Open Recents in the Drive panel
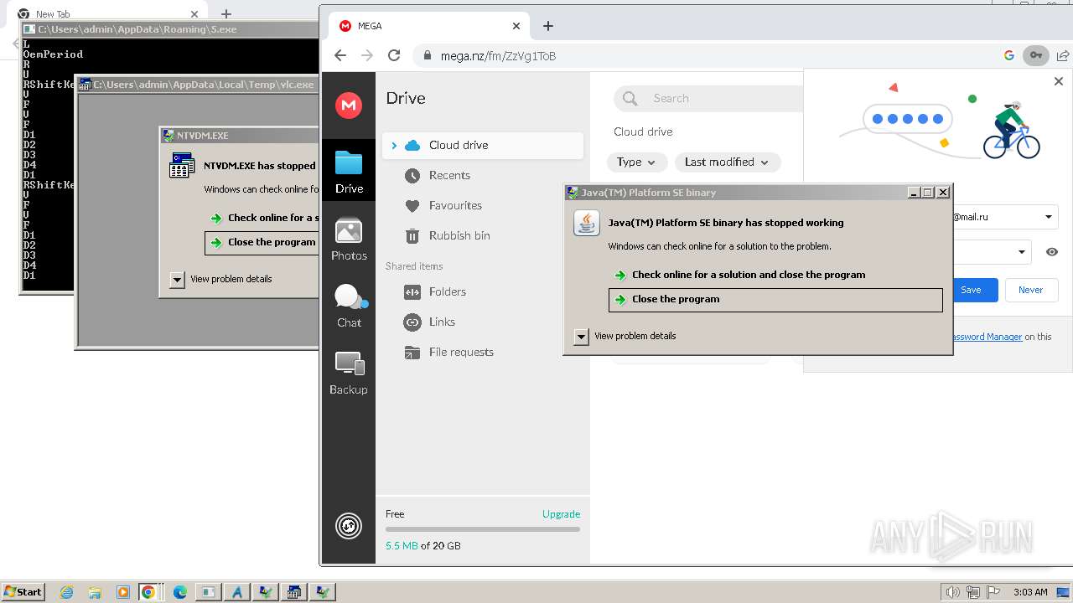The height and width of the screenshot is (603, 1073). [x=449, y=175]
